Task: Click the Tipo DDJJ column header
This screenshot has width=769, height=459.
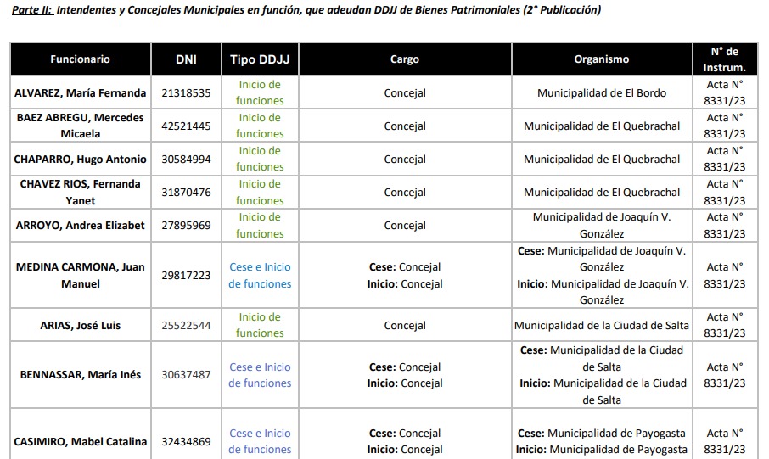Action: tap(260, 59)
